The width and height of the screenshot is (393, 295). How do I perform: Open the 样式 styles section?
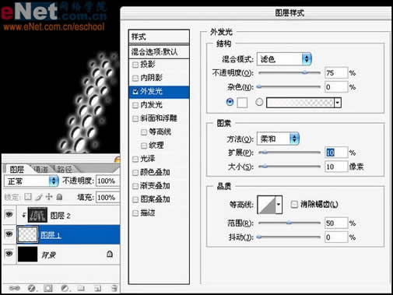tap(159, 37)
